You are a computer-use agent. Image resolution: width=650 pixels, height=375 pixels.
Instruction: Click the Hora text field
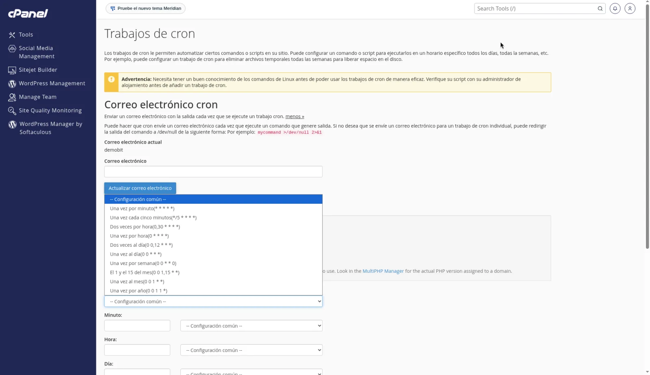point(137,350)
